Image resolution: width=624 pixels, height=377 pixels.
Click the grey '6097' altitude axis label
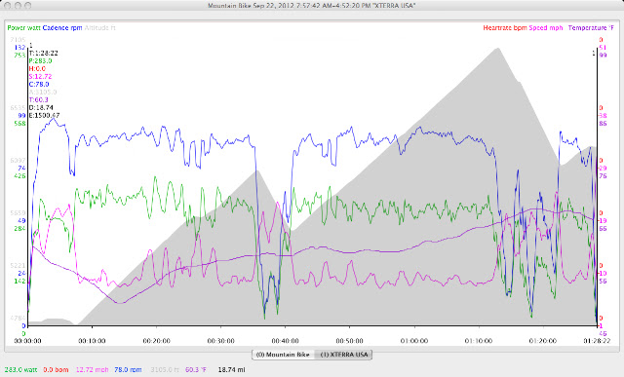(x=18, y=161)
